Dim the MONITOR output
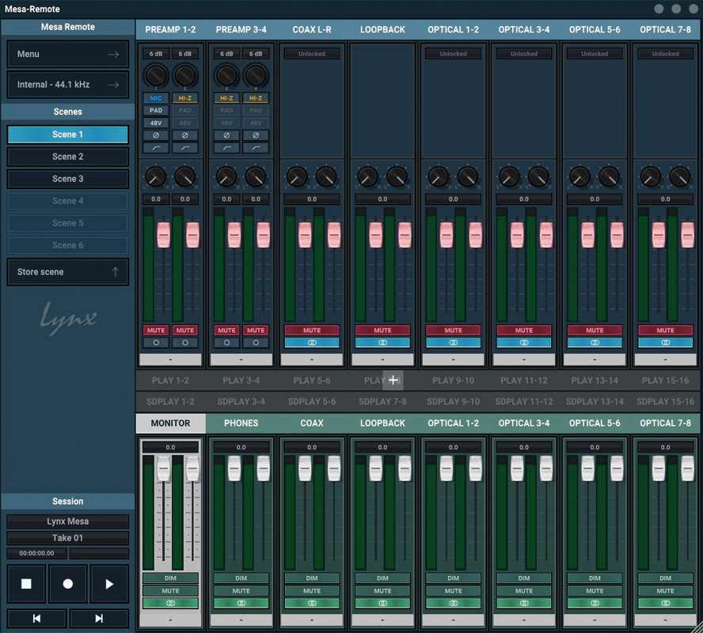Screen dimensions: 703x633 [x=170, y=578]
